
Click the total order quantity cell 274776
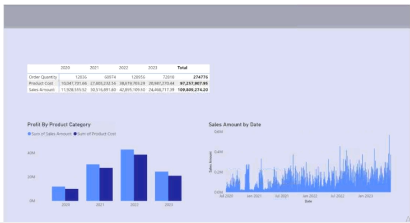[x=200, y=77]
